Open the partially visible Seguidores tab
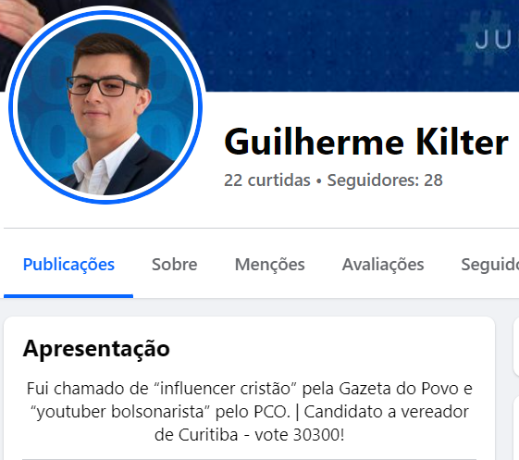The height and width of the screenshot is (460, 519). [490, 265]
